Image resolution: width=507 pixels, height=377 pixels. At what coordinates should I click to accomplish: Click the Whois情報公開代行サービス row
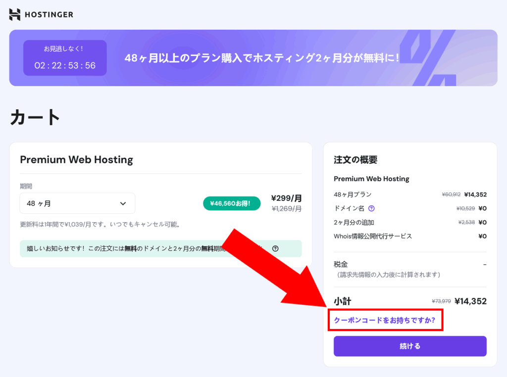[410, 236]
